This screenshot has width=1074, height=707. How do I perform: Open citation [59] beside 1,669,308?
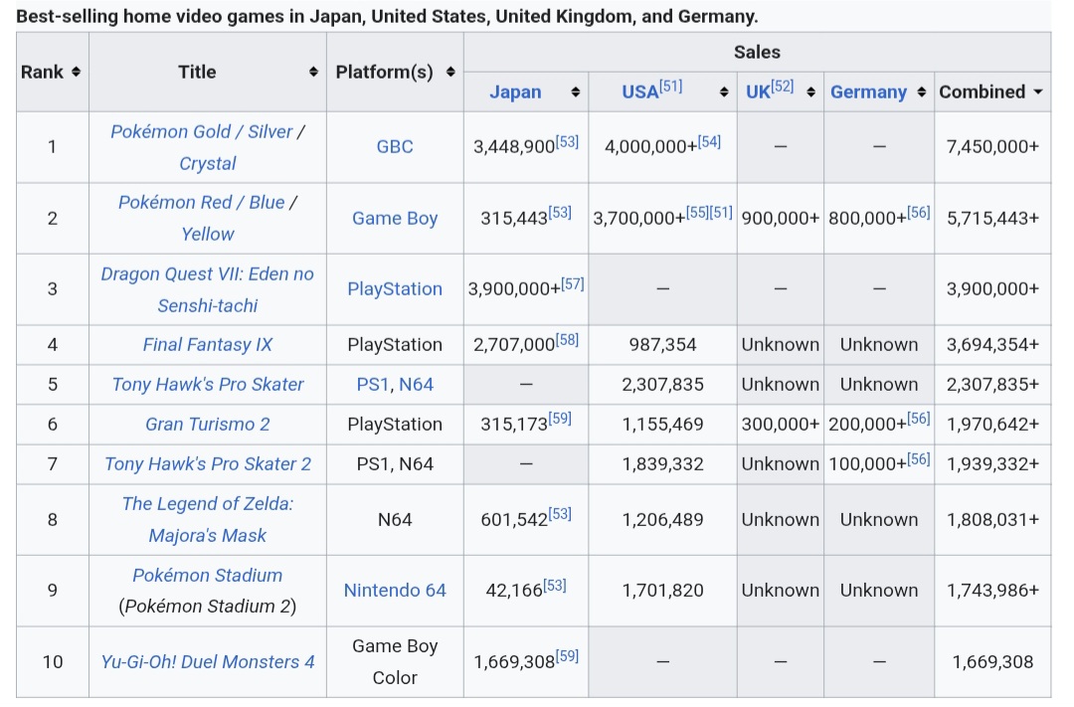tap(567, 656)
